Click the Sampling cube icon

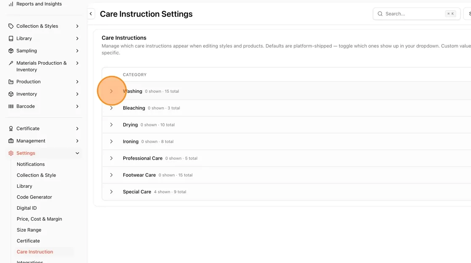click(x=11, y=51)
